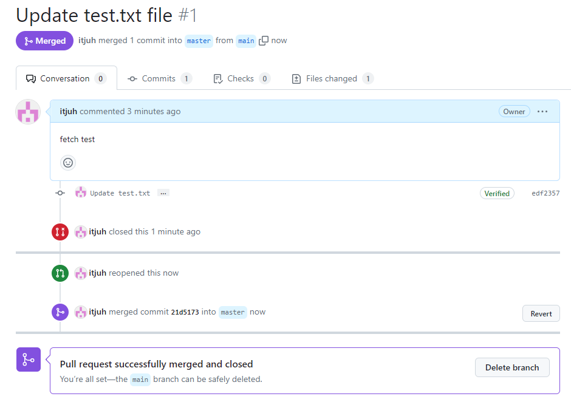
Task: Click the '1 minute ago' closed timestamp
Action: 176,231
